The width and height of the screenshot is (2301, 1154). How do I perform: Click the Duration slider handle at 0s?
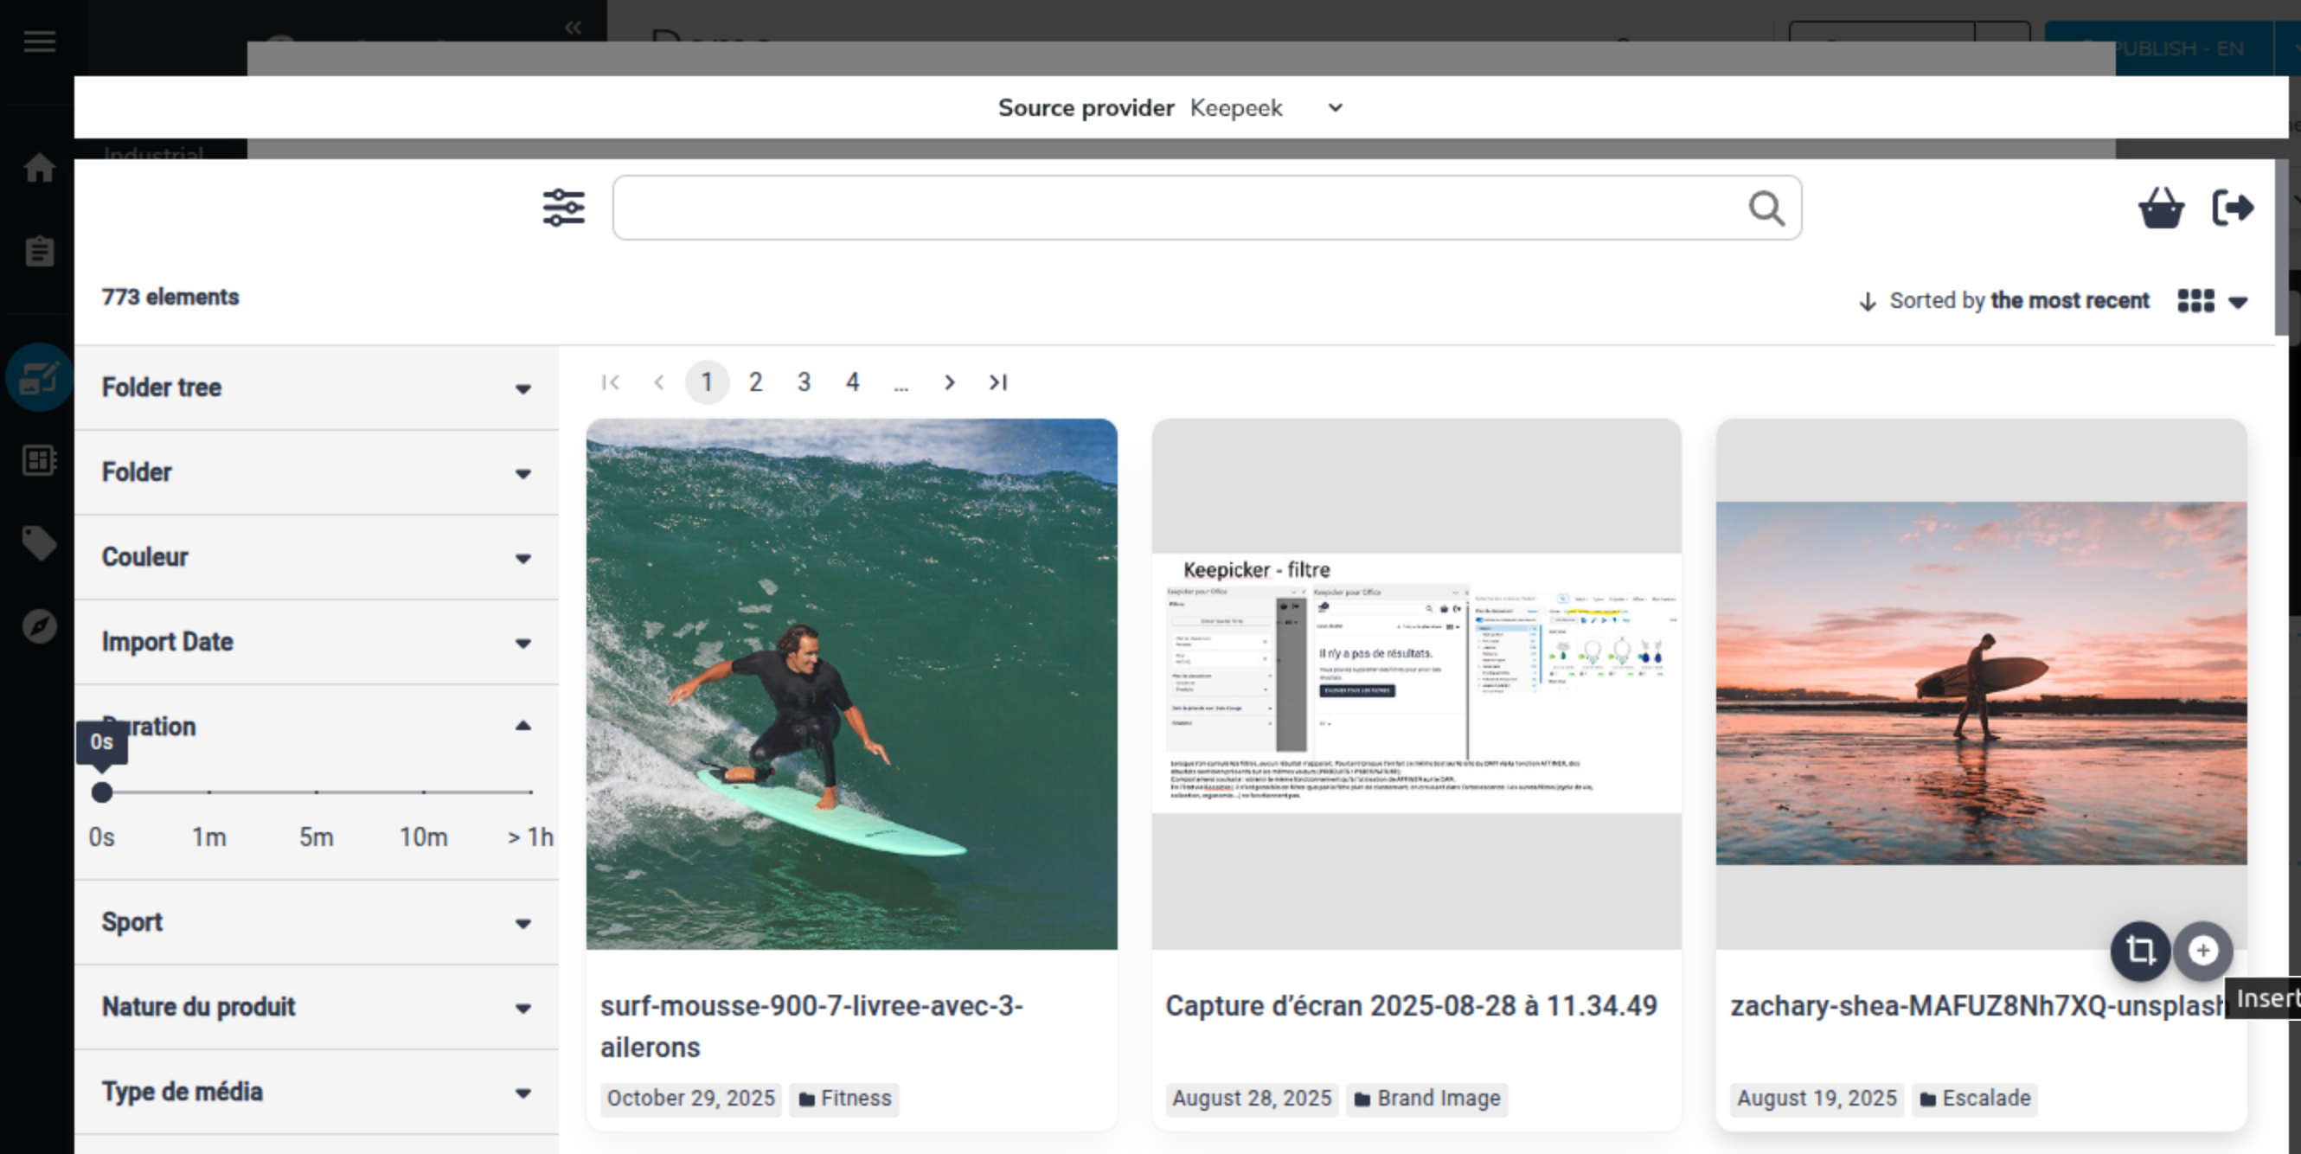(102, 792)
